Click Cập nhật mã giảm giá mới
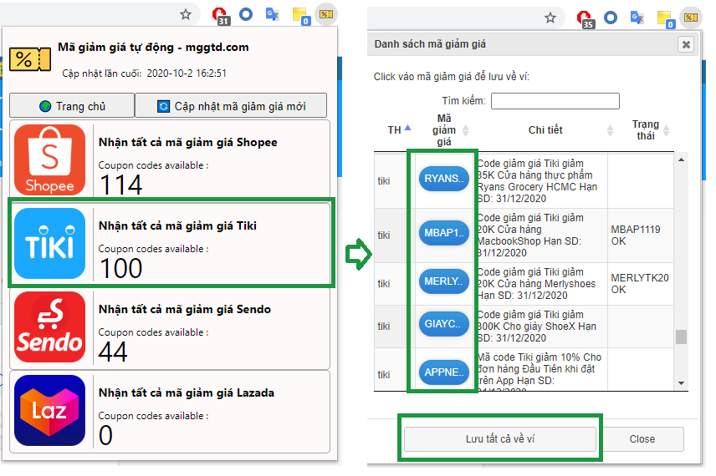 231,106
